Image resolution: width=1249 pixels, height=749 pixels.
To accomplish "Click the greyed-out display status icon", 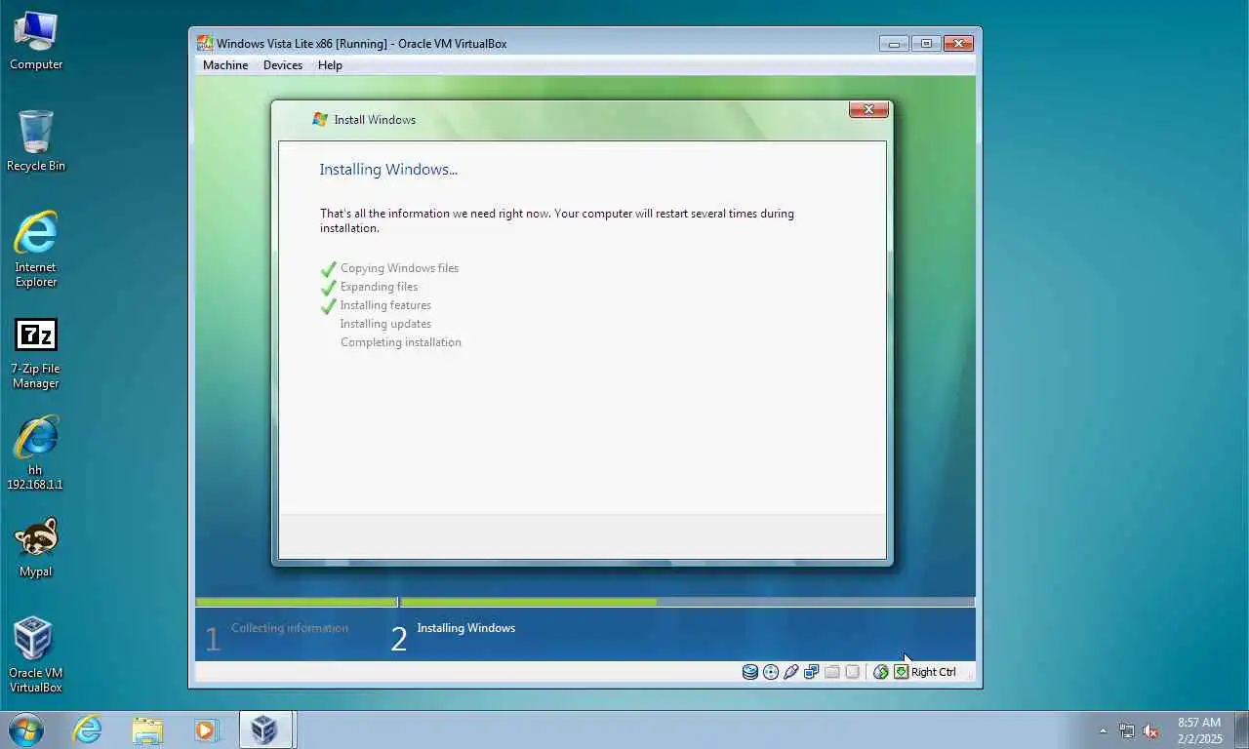I will tap(853, 672).
